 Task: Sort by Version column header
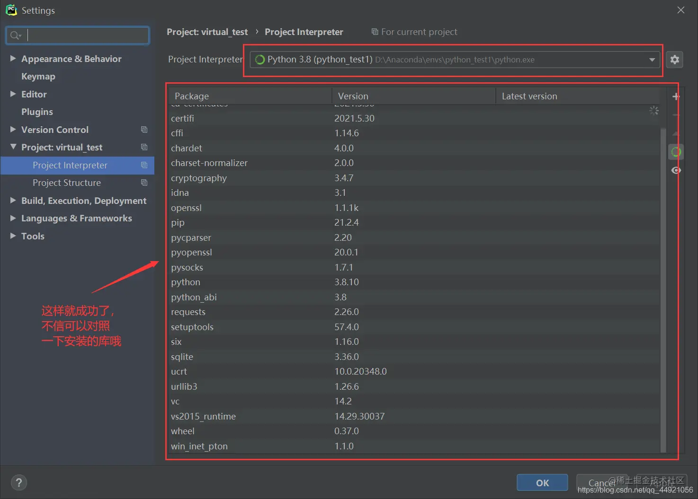click(414, 96)
